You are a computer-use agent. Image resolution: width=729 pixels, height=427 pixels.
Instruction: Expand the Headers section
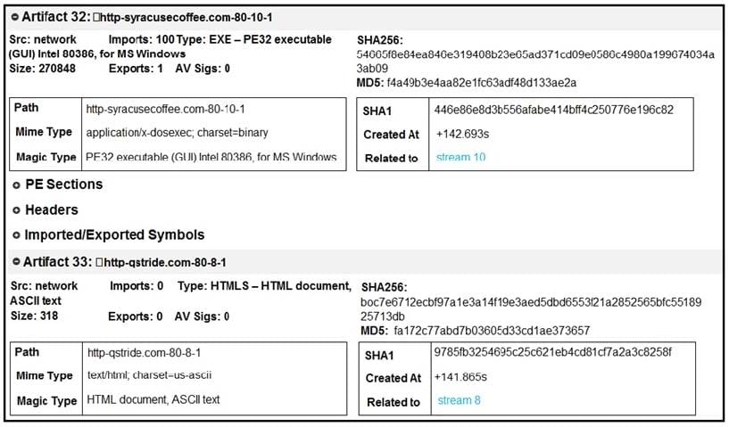17,210
